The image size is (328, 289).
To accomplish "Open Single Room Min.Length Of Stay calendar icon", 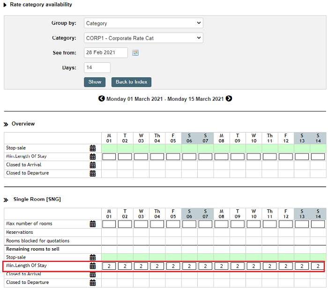I will click(93, 266).
